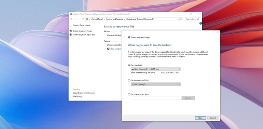Viewport: 263px width, 129px height.
Task: Open help via the blue question mark
Action: 200,23
